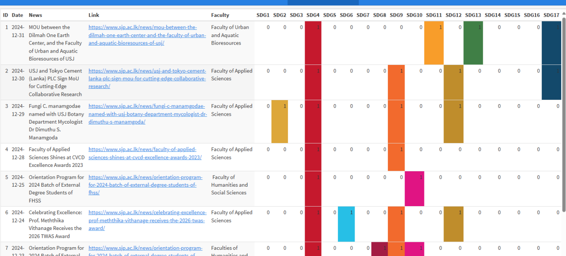Click the dark blue SDG17 cell in row 2

click(551, 82)
